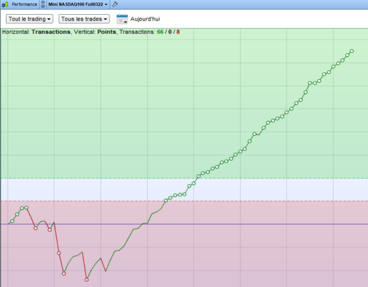Click the purple zero baseline line

(x=184, y=224)
